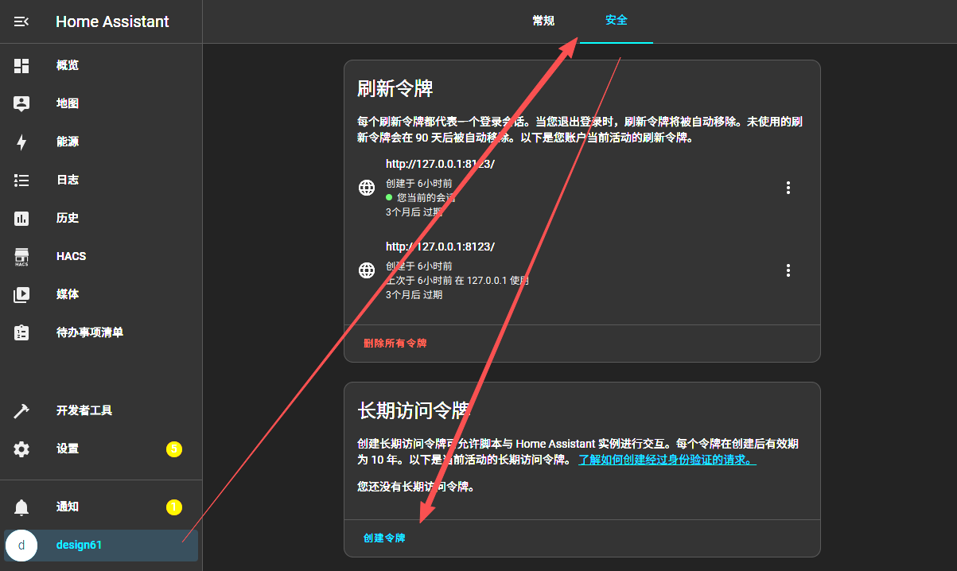Collapse the sidebar with the hamburger icon
The height and width of the screenshot is (571, 957).
[x=21, y=21]
